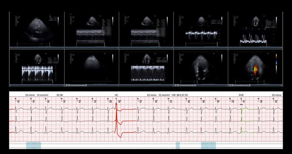The image size is (292, 154).
Task: Jump to the leftmost highlighted overview segment
Action: click(x=33, y=145)
